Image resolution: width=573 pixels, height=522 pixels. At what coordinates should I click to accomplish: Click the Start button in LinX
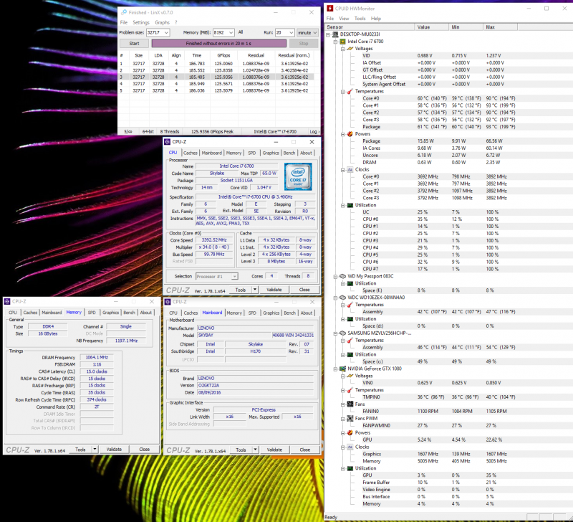pos(134,44)
